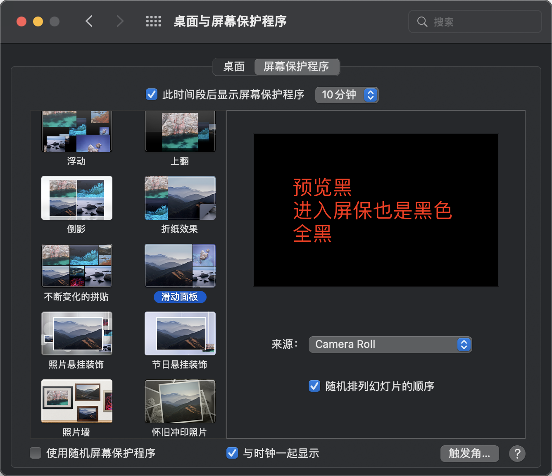Switch to the 桌面 tab
552x476 pixels.
(x=234, y=67)
